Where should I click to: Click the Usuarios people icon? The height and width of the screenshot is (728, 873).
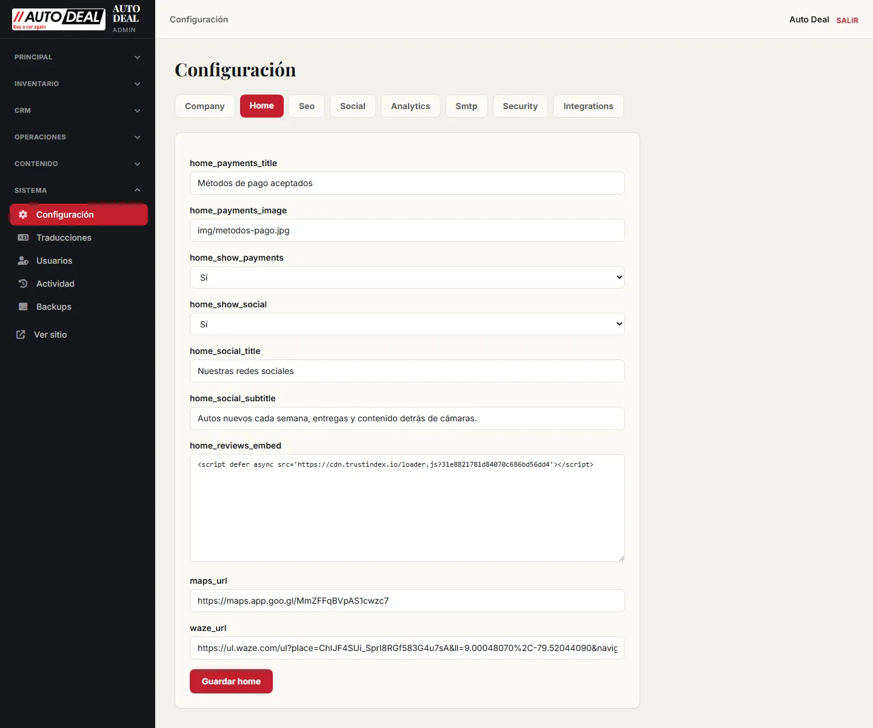pos(23,261)
